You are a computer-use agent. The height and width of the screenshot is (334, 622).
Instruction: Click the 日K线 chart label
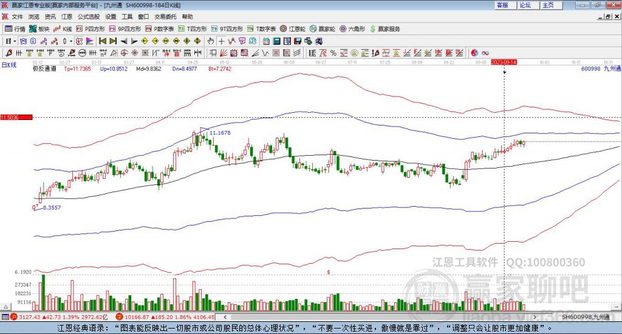coord(9,65)
